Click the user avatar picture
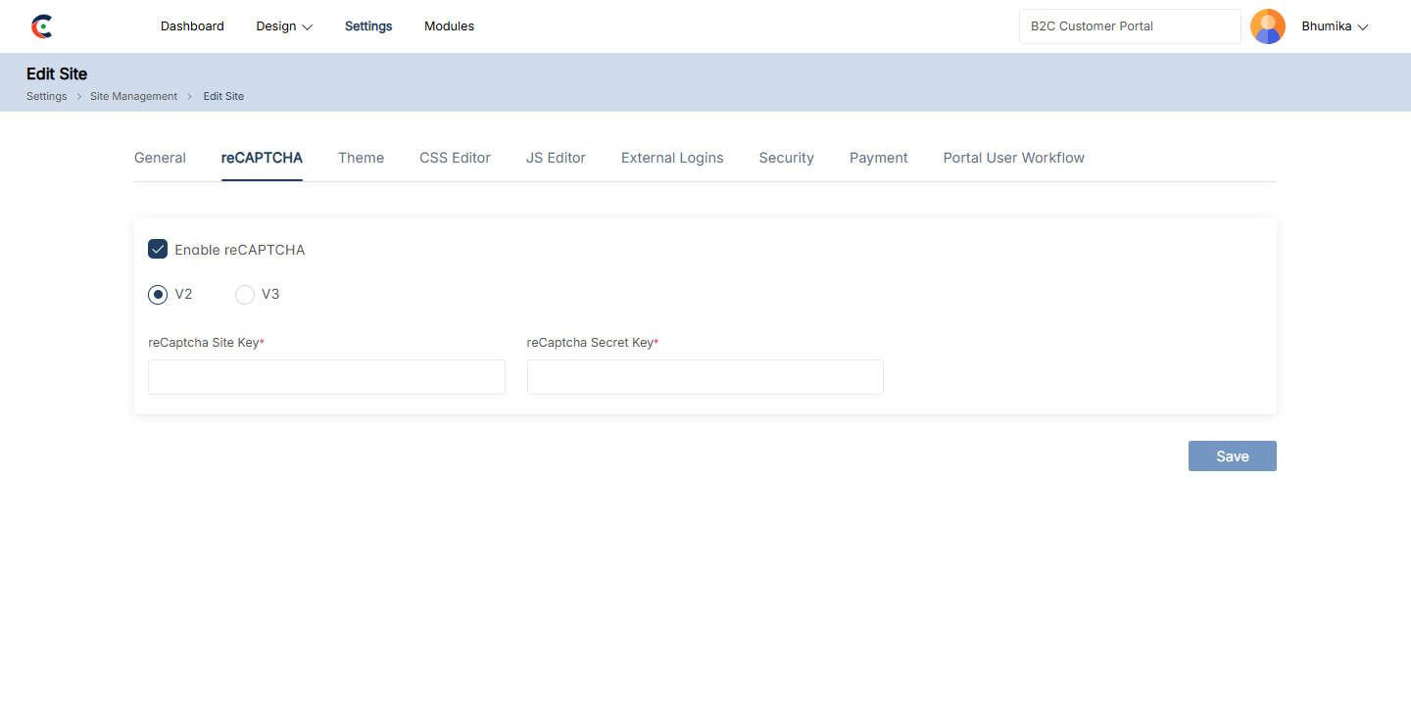 click(1267, 26)
